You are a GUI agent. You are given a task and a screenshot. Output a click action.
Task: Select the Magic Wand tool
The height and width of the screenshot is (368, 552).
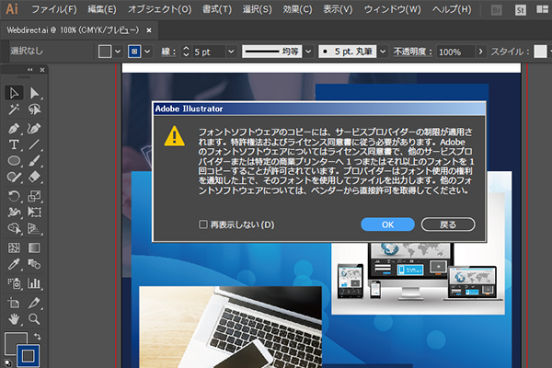click(14, 109)
